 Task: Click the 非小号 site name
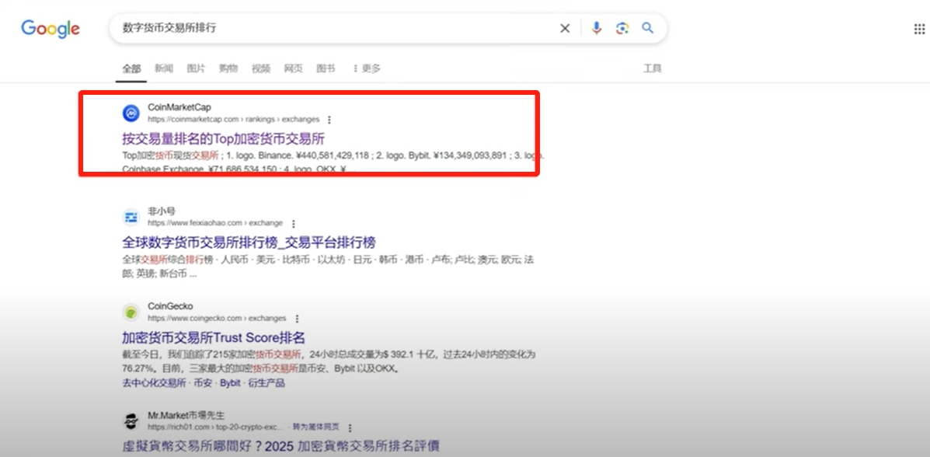162,211
